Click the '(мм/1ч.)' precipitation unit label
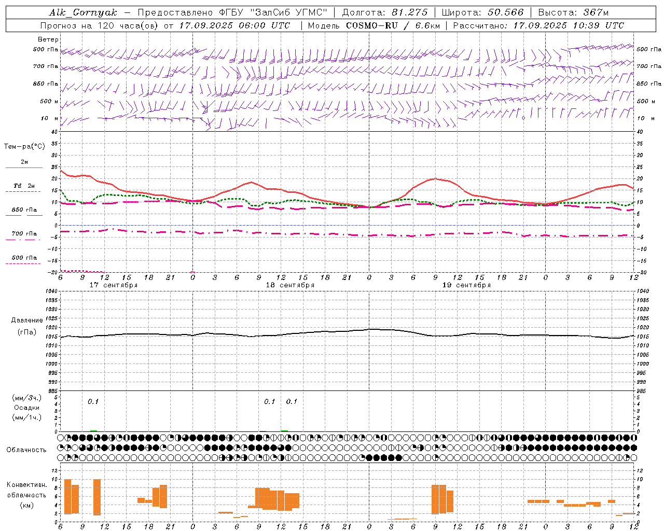Image resolution: width=664 pixels, height=531 pixels. pos(27,417)
